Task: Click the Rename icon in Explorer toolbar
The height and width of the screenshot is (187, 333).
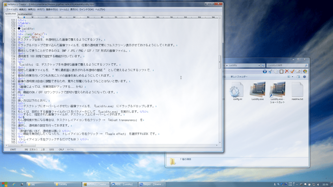Action: [298, 72]
